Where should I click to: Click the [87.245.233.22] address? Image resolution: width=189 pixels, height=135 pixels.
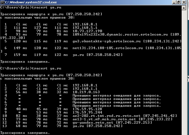tap(156, 119)
